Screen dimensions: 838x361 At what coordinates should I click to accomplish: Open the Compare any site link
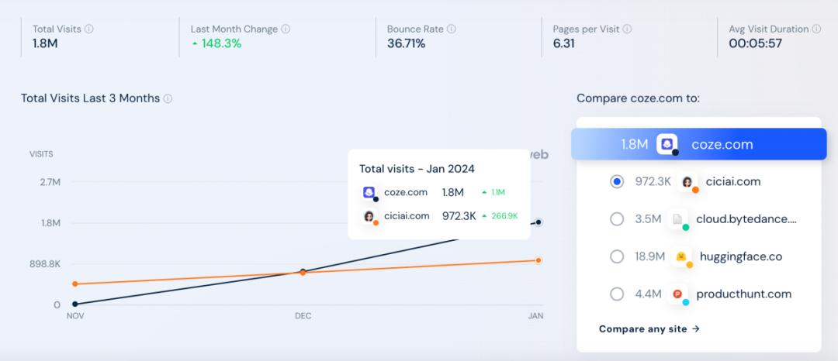pos(649,329)
